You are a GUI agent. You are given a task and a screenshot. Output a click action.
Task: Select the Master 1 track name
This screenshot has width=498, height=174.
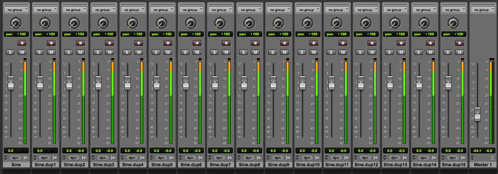pyautogui.click(x=483, y=165)
